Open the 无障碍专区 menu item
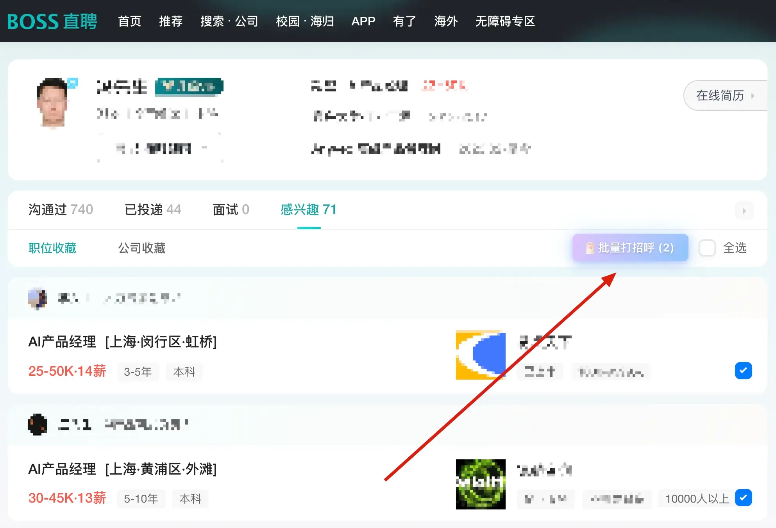Screen dimensions: 776x528 [505, 21]
